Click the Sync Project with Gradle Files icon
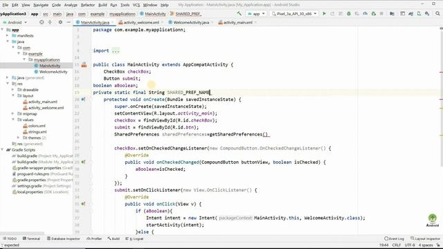This screenshot has width=443, height=249. [410, 14]
